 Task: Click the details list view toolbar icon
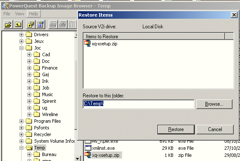tap(72, 25)
